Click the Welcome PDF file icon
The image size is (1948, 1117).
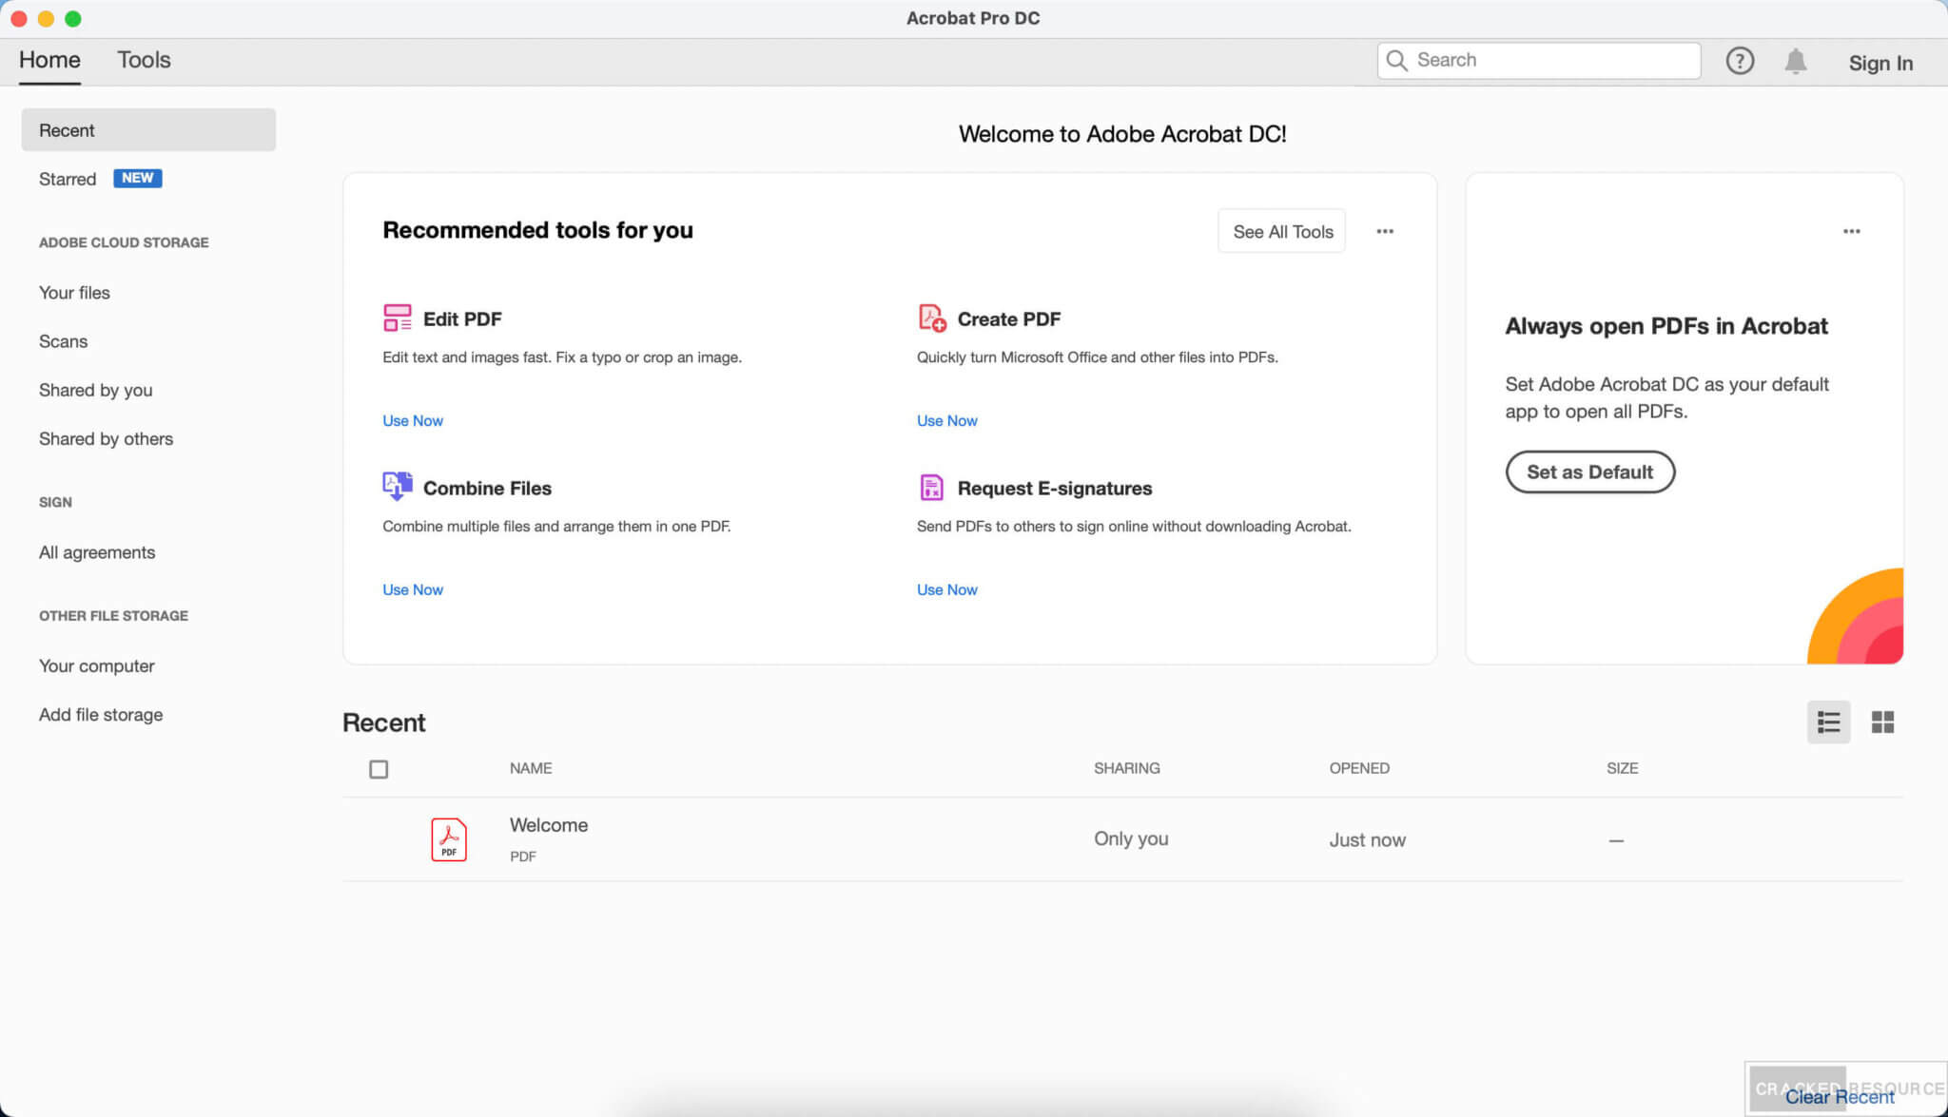click(449, 839)
